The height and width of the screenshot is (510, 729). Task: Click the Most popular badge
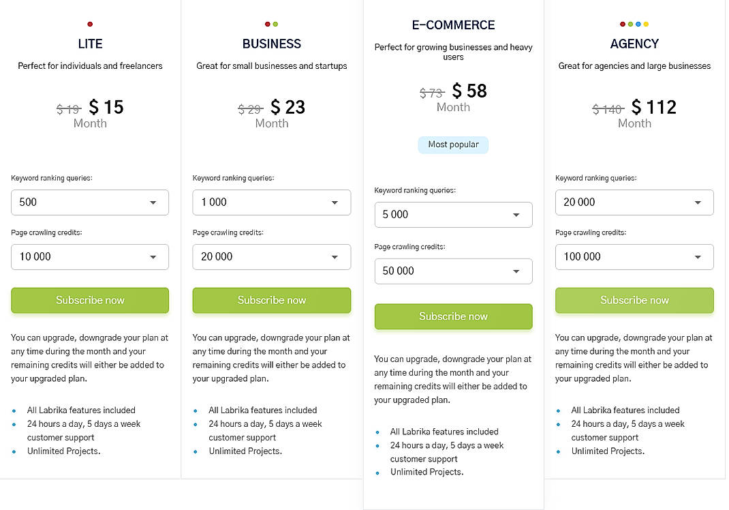pos(453,145)
